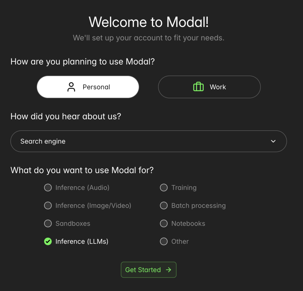Expand the dropdown chevron arrow
Viewport: 303px width, 291px height.
(x=273, y=141)
